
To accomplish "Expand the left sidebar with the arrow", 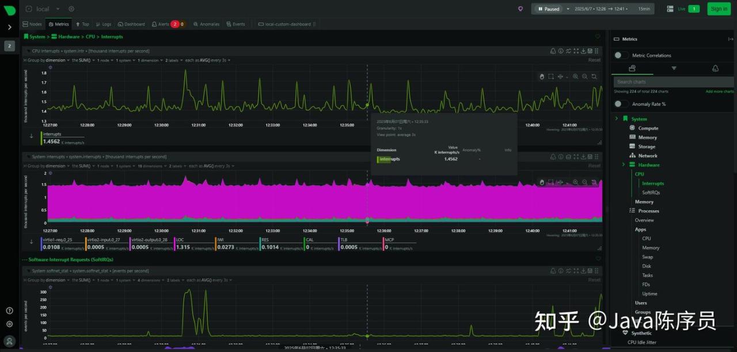I will point(9,27).
